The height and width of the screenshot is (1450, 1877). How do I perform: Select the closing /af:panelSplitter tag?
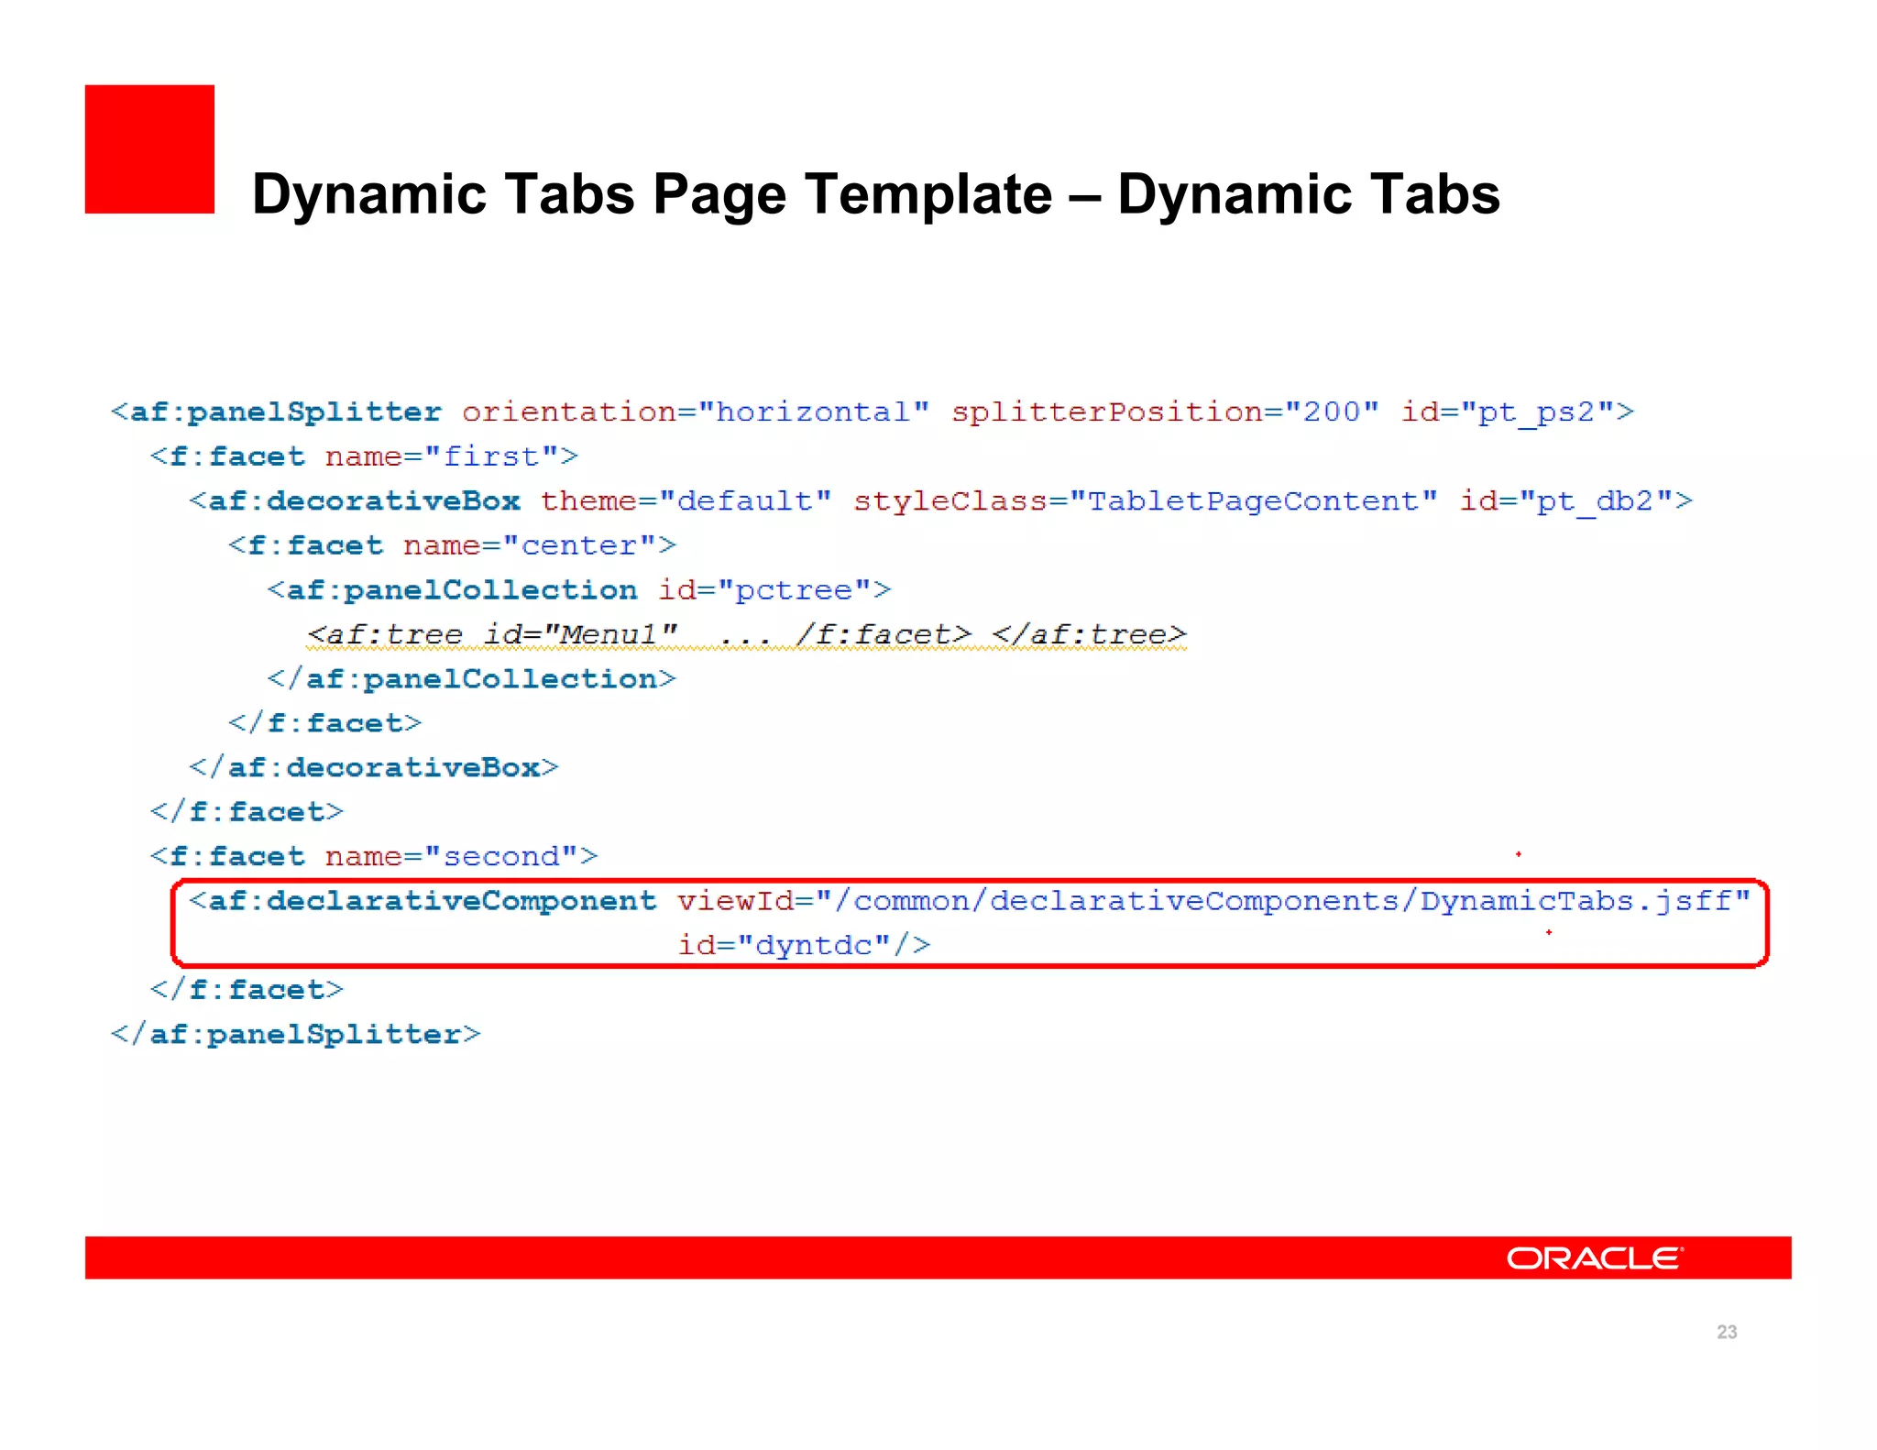click(295, 1034)
